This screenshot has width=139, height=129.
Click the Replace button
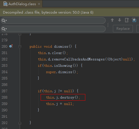(123, 29)
